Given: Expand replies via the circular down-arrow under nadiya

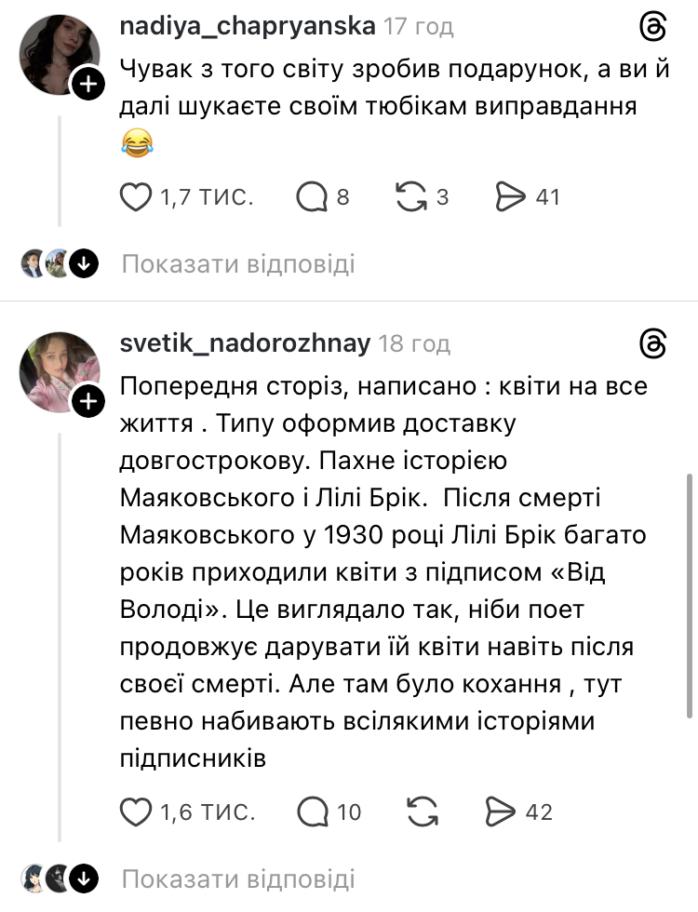Looking at the screenshot, I should pos(86,263).
